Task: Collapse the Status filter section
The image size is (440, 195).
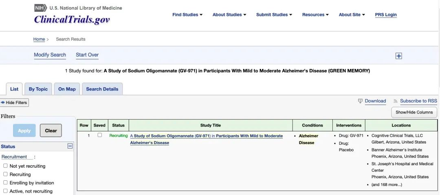Action: 70,146
